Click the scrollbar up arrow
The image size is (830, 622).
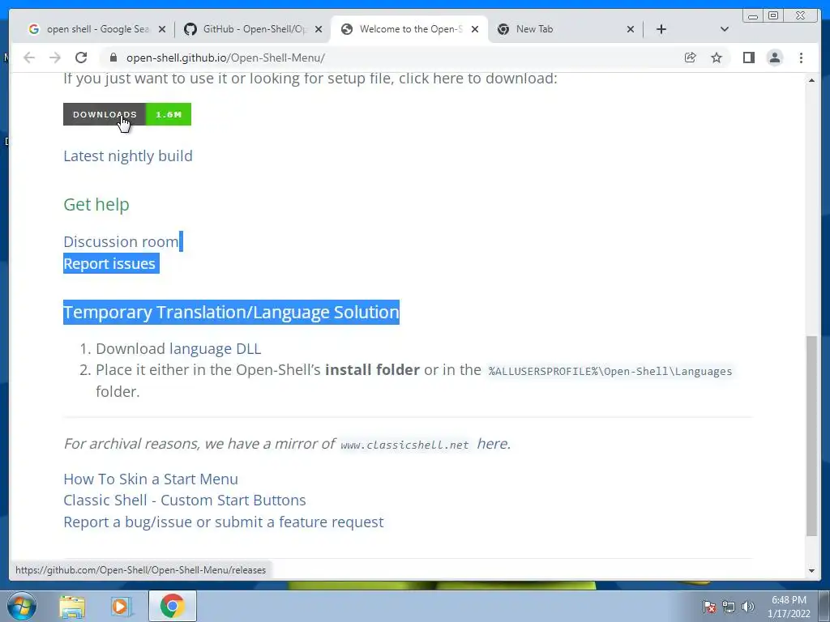coord(811,80)
